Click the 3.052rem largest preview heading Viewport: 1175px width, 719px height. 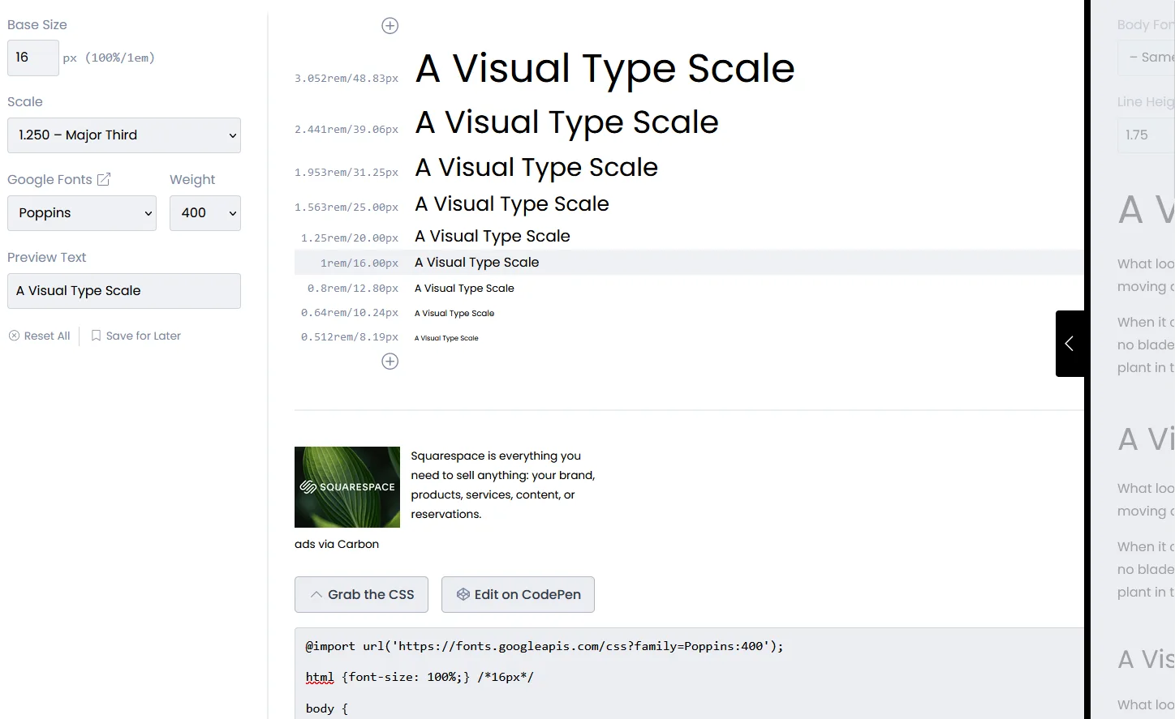pyautogui.click(x=605, y=68)
